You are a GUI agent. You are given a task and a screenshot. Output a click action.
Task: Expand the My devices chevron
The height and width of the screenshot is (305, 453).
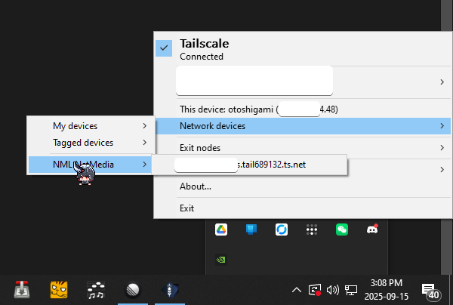(x=145, y=126)
